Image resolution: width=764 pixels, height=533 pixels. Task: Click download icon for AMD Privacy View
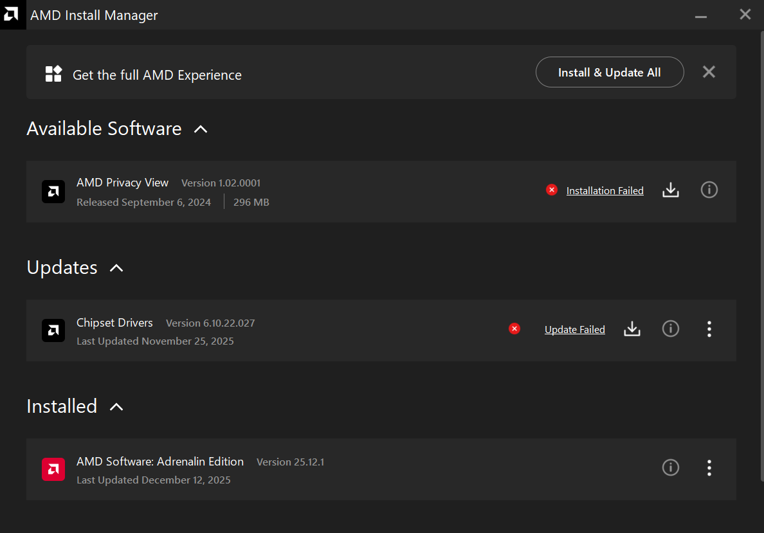pos(671,190)
